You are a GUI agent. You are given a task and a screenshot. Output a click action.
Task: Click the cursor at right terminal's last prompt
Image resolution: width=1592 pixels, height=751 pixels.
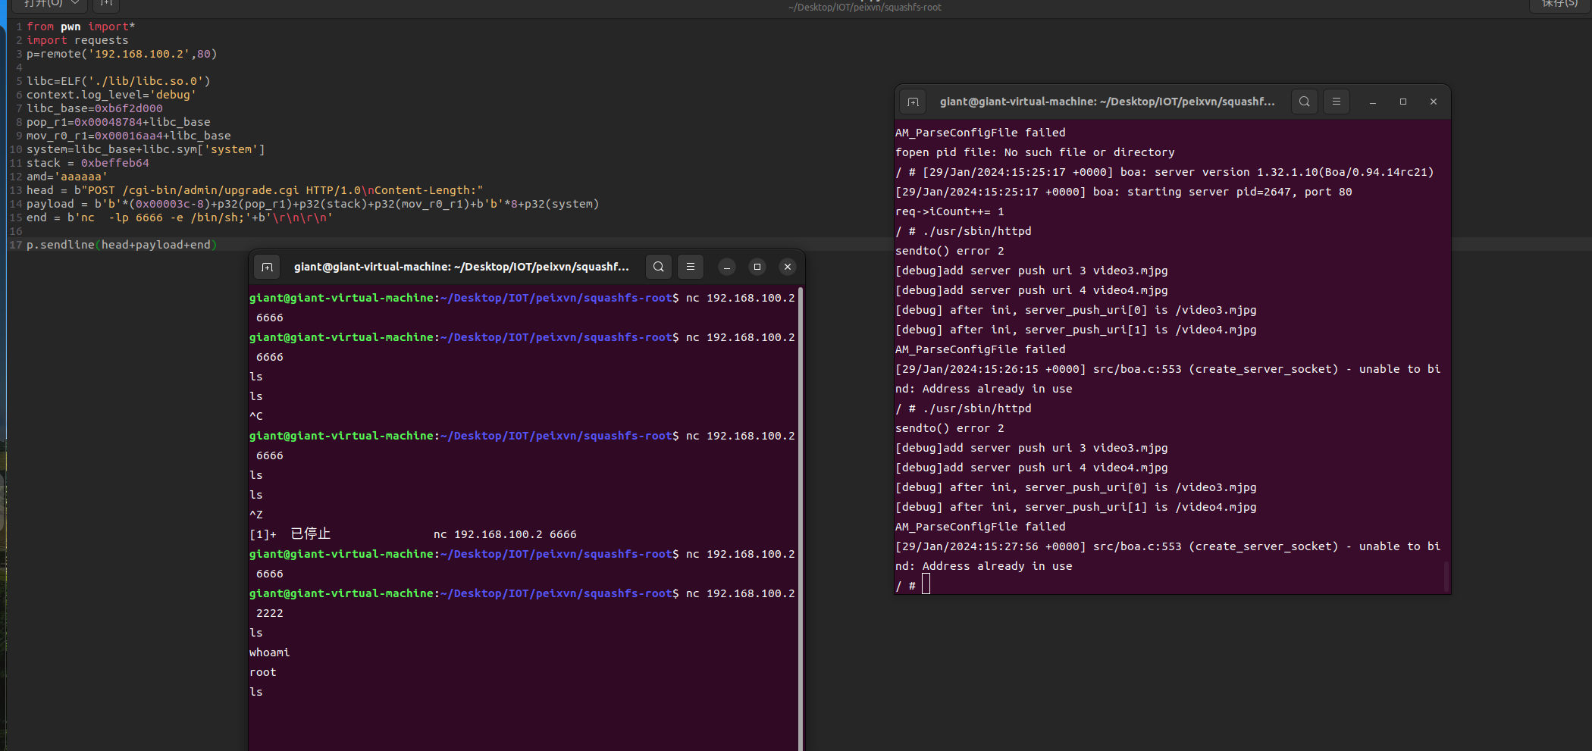click(926, 584)
